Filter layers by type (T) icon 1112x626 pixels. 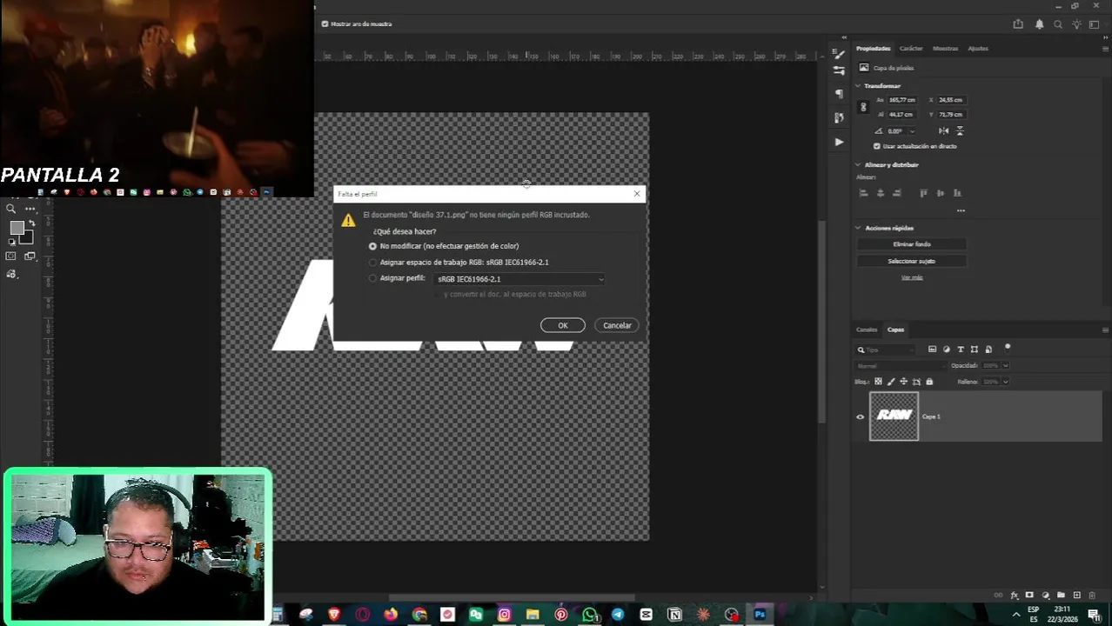click(961, 350)
